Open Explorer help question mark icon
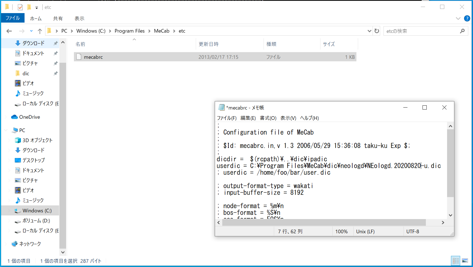The image size is (473, 267). pos(467,18)
